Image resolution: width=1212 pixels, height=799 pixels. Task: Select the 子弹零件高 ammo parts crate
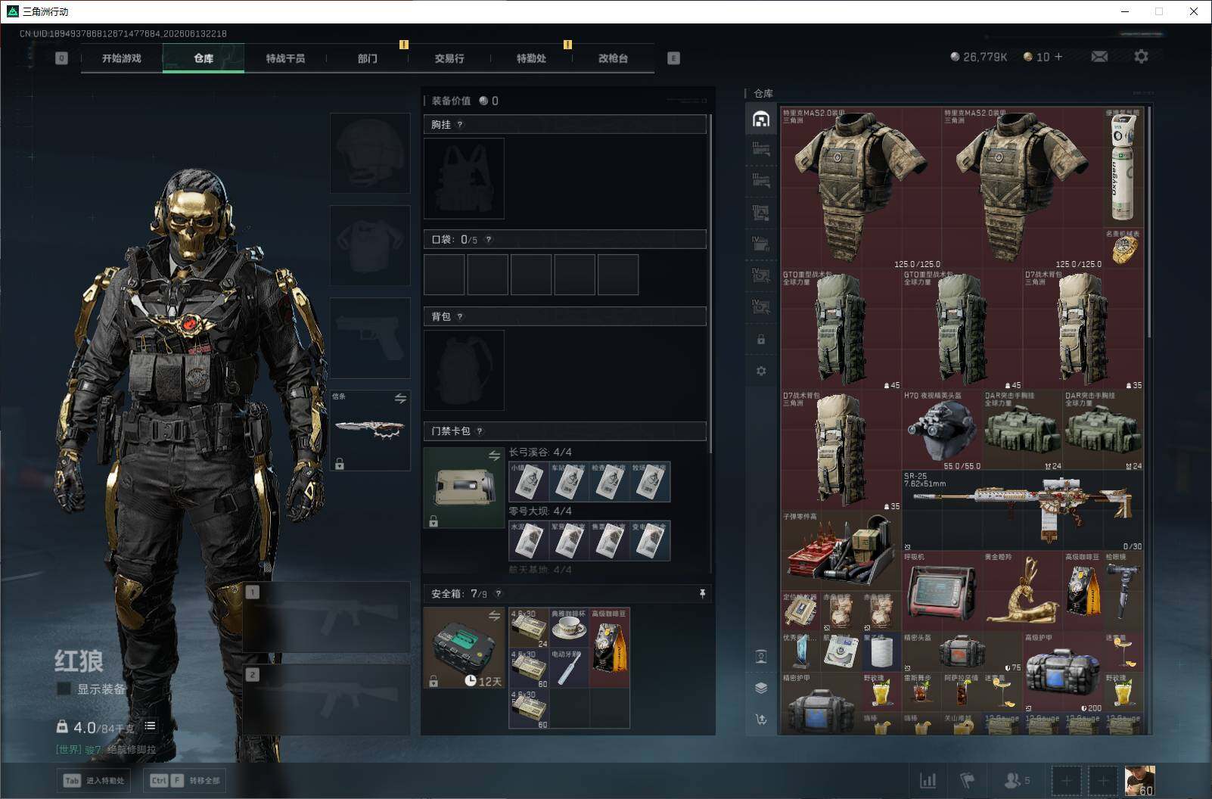pyautogui.click(x=841, y=552)
